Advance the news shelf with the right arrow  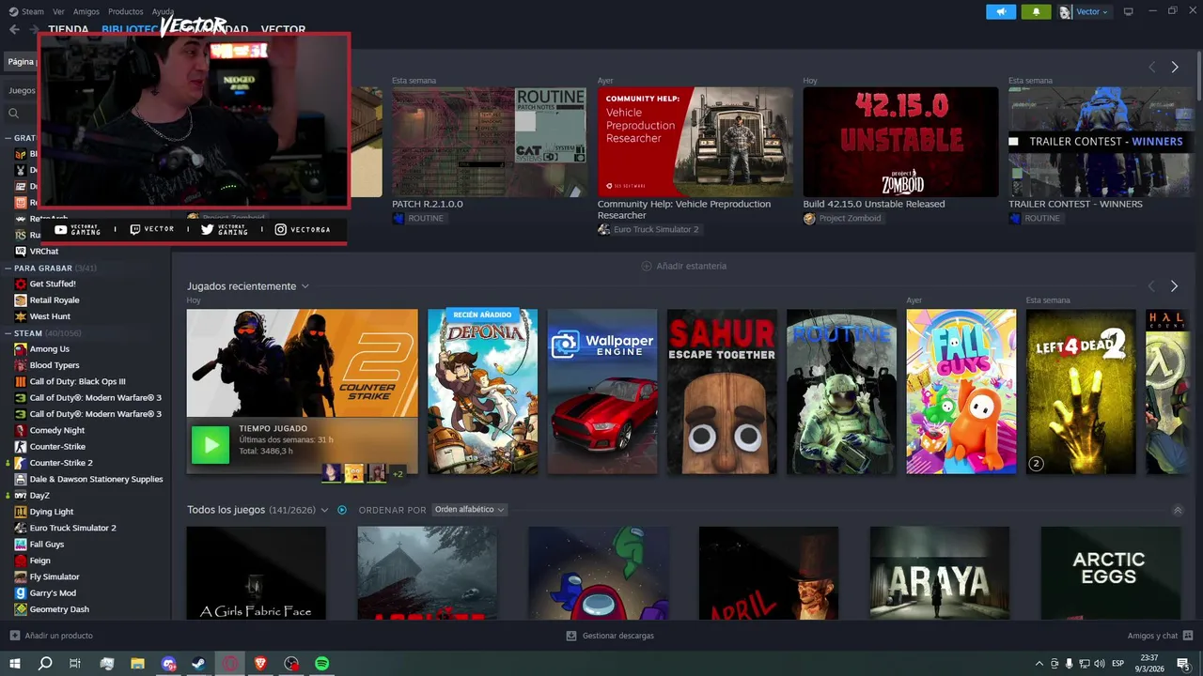click(x=1174, y=68)
